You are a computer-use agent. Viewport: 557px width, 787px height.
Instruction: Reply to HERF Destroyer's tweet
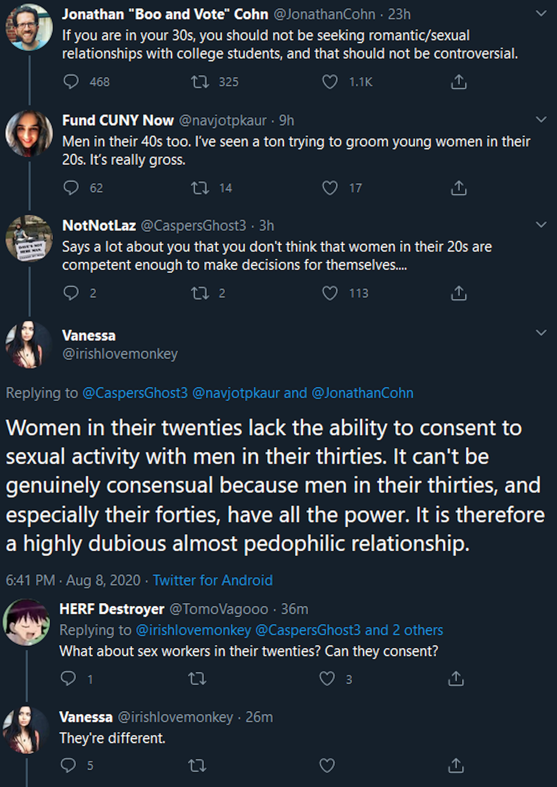tap(68, 678)
